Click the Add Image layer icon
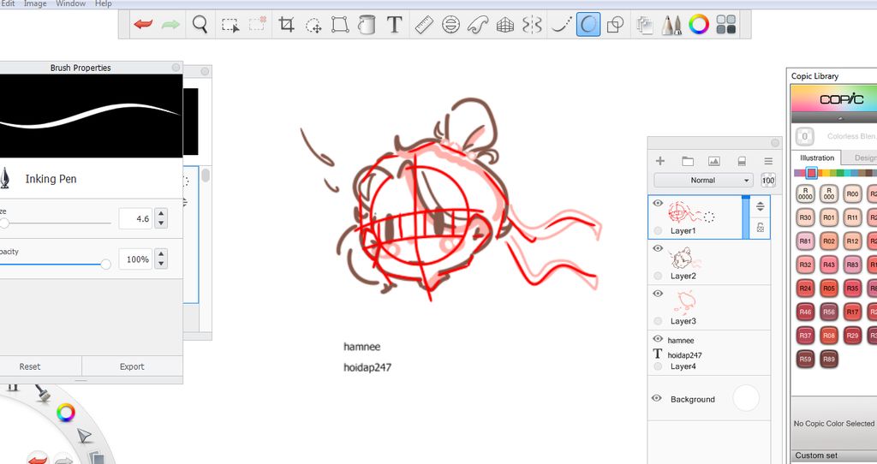This screenshot has height=464, width=877. click(714, 162)
